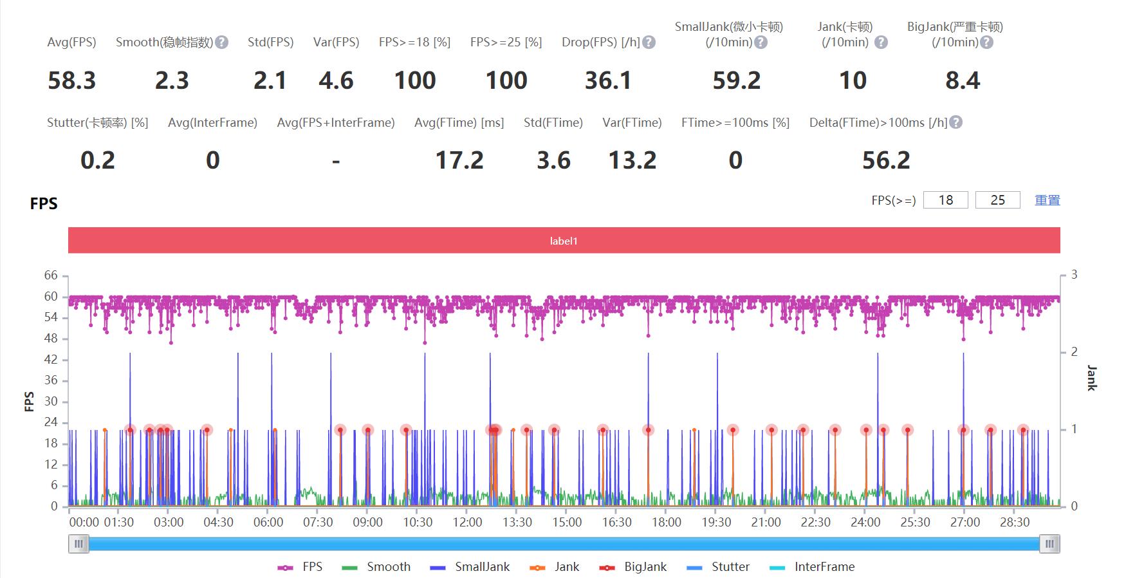Hide BigJank series from chart
Screen dimensions: 1126x578
click(633, 567)
